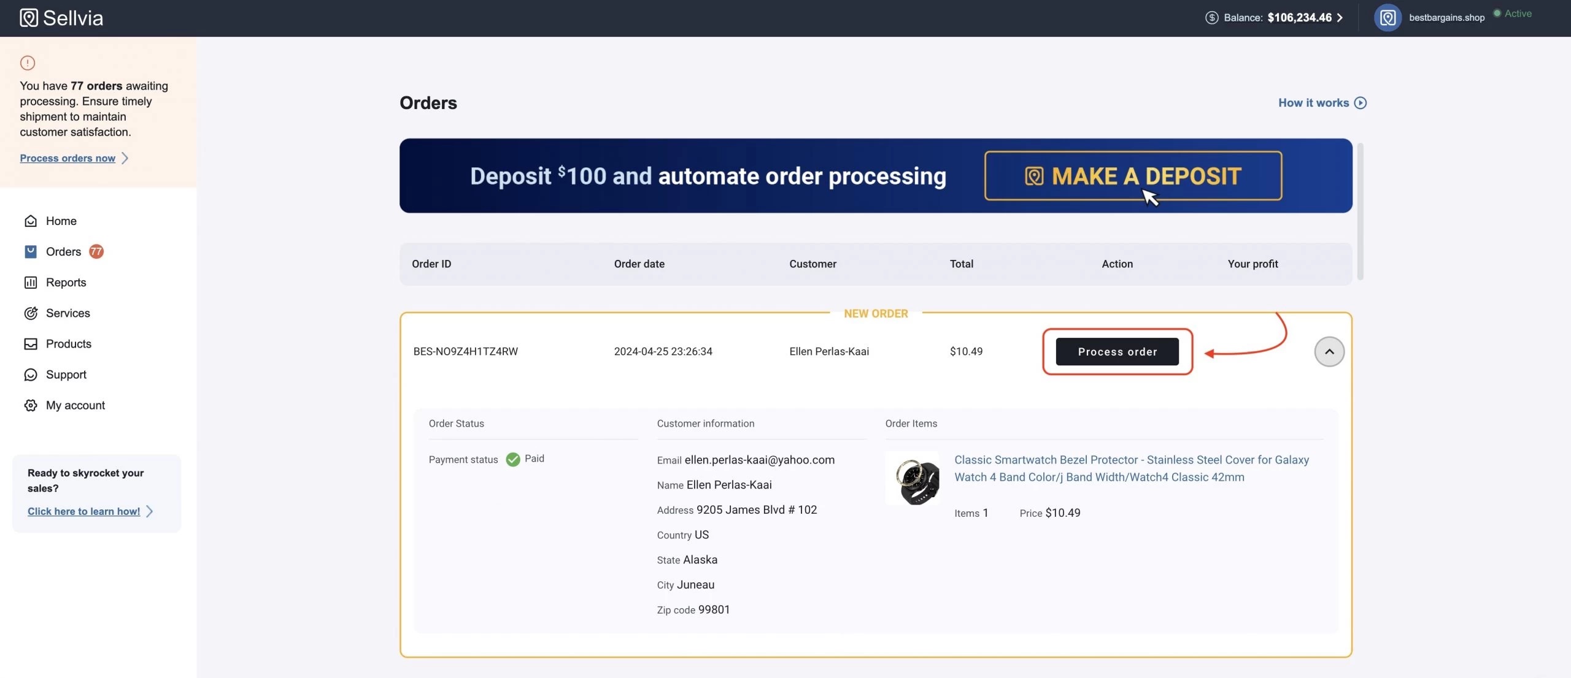Click the Support chat bubble icon
Image resolution: width=1571 pixels, height=678 pixels.
click(x=31, y=375)
